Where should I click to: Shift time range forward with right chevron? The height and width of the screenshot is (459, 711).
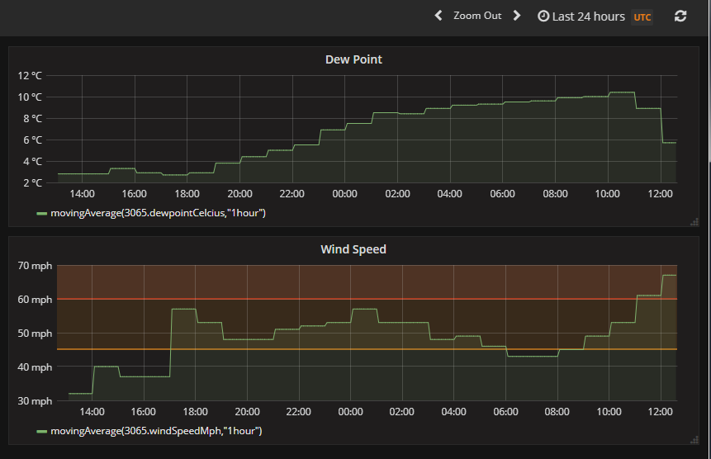pos(517,16)
